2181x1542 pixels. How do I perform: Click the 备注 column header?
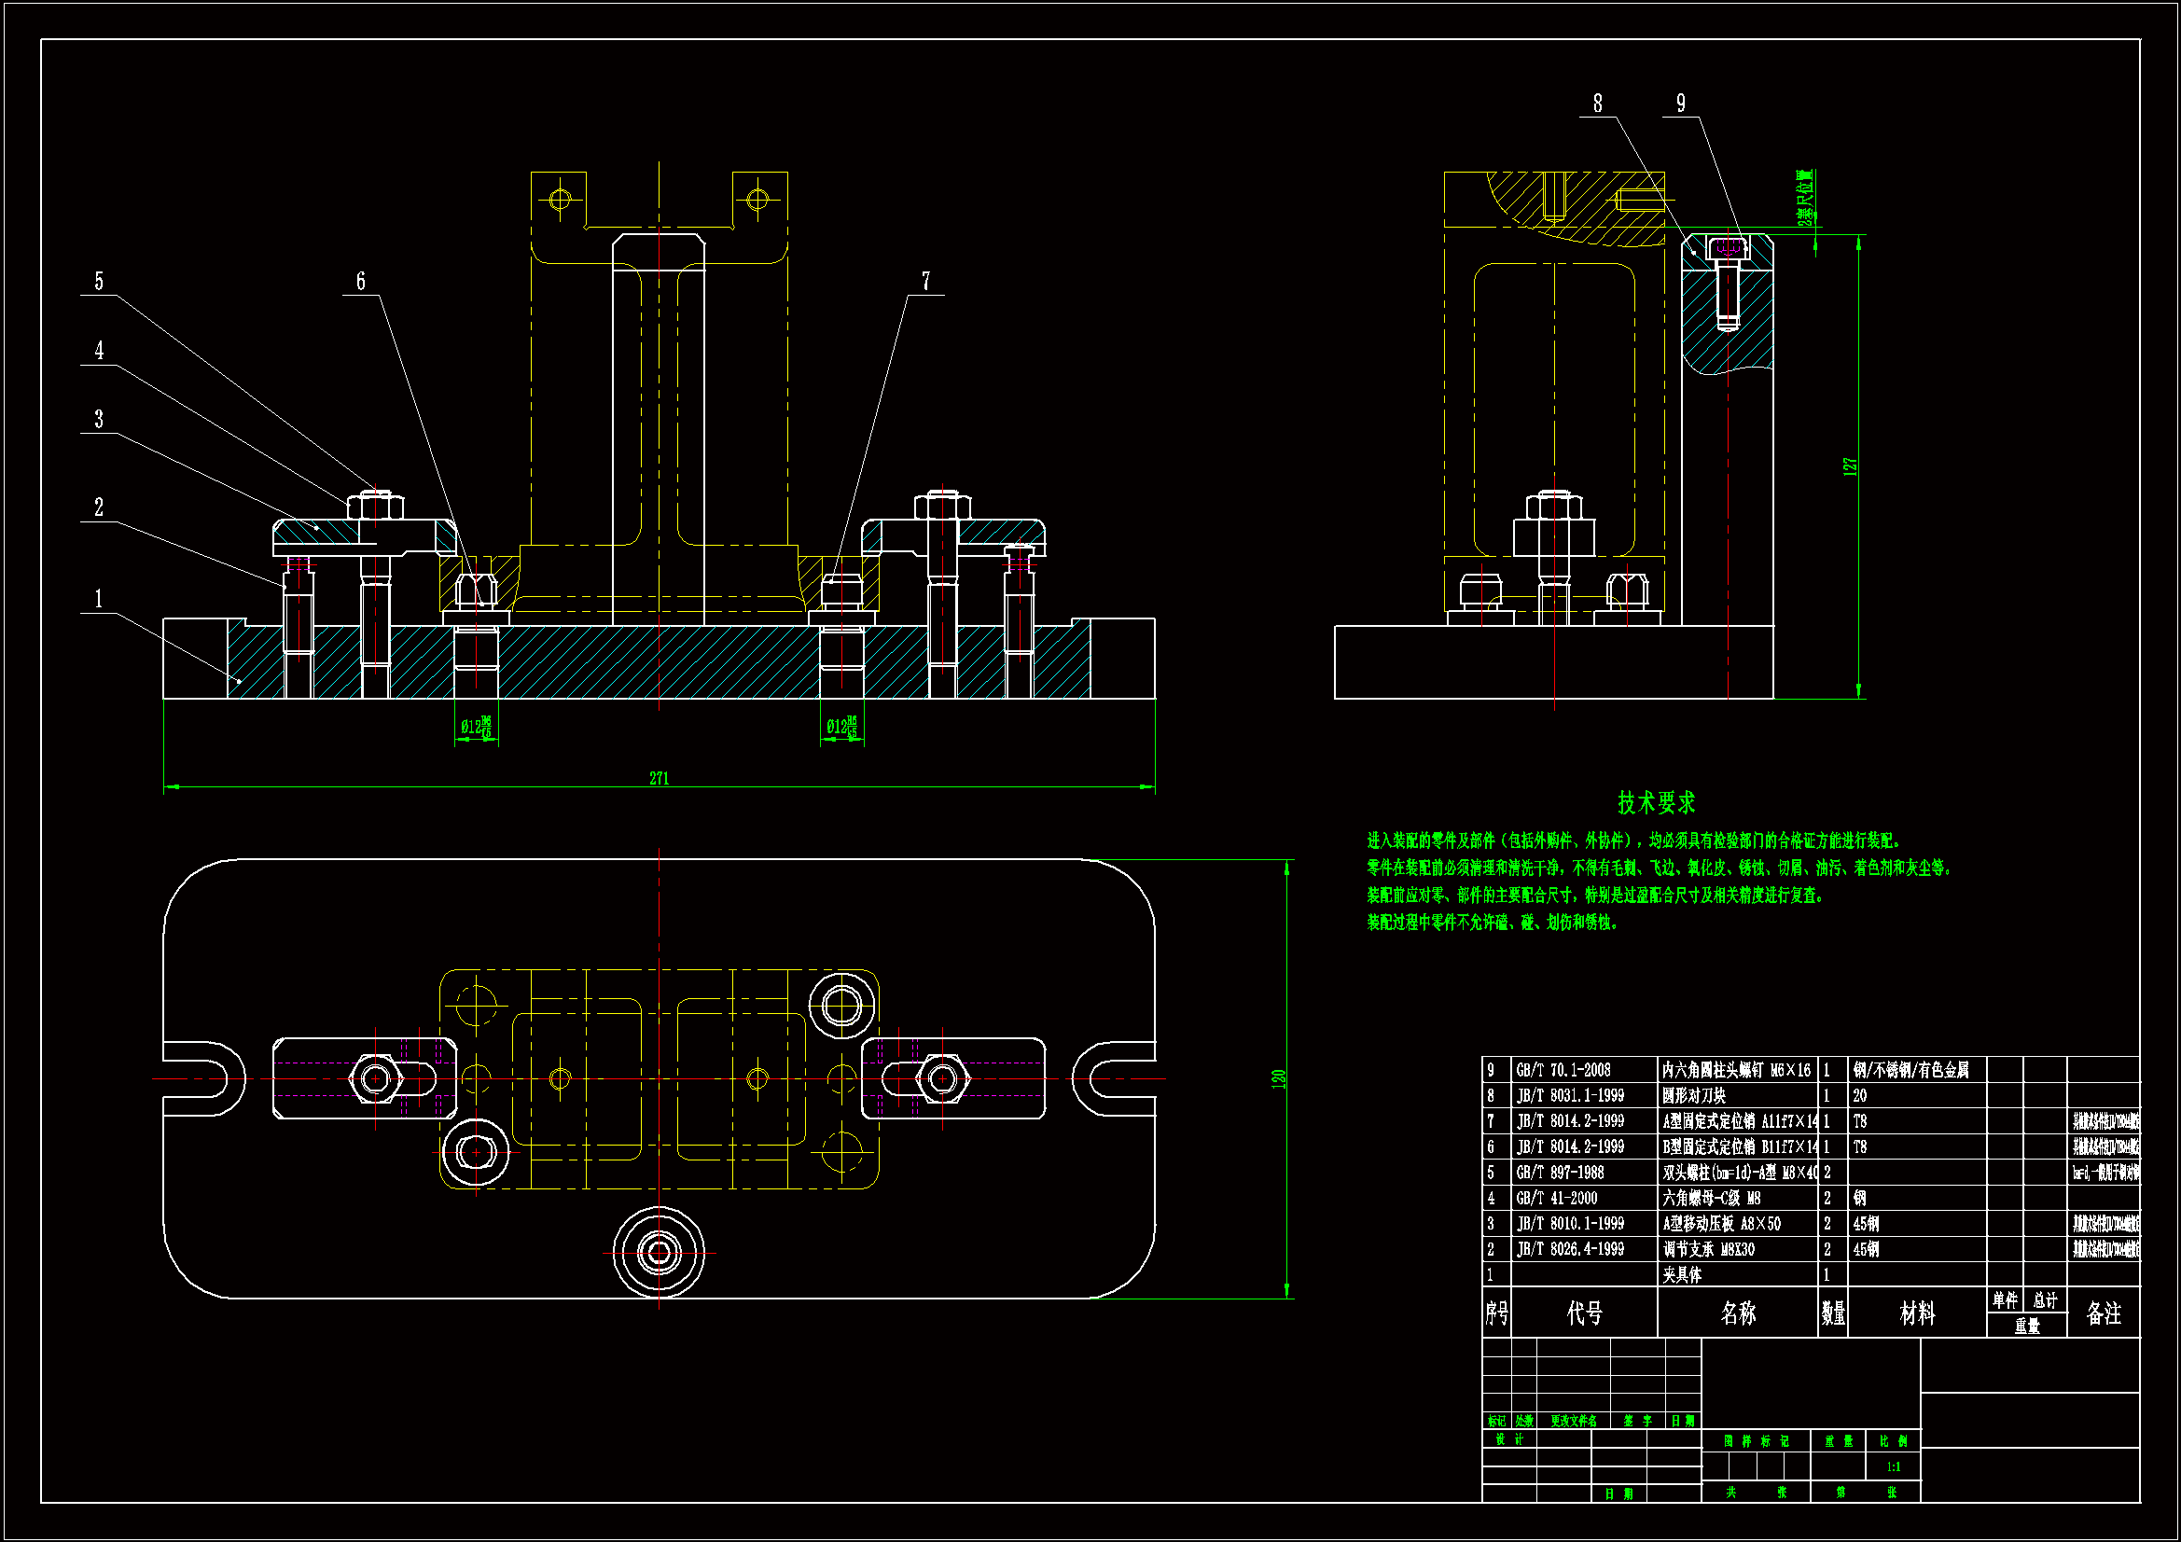(x=2105, y=1313)
